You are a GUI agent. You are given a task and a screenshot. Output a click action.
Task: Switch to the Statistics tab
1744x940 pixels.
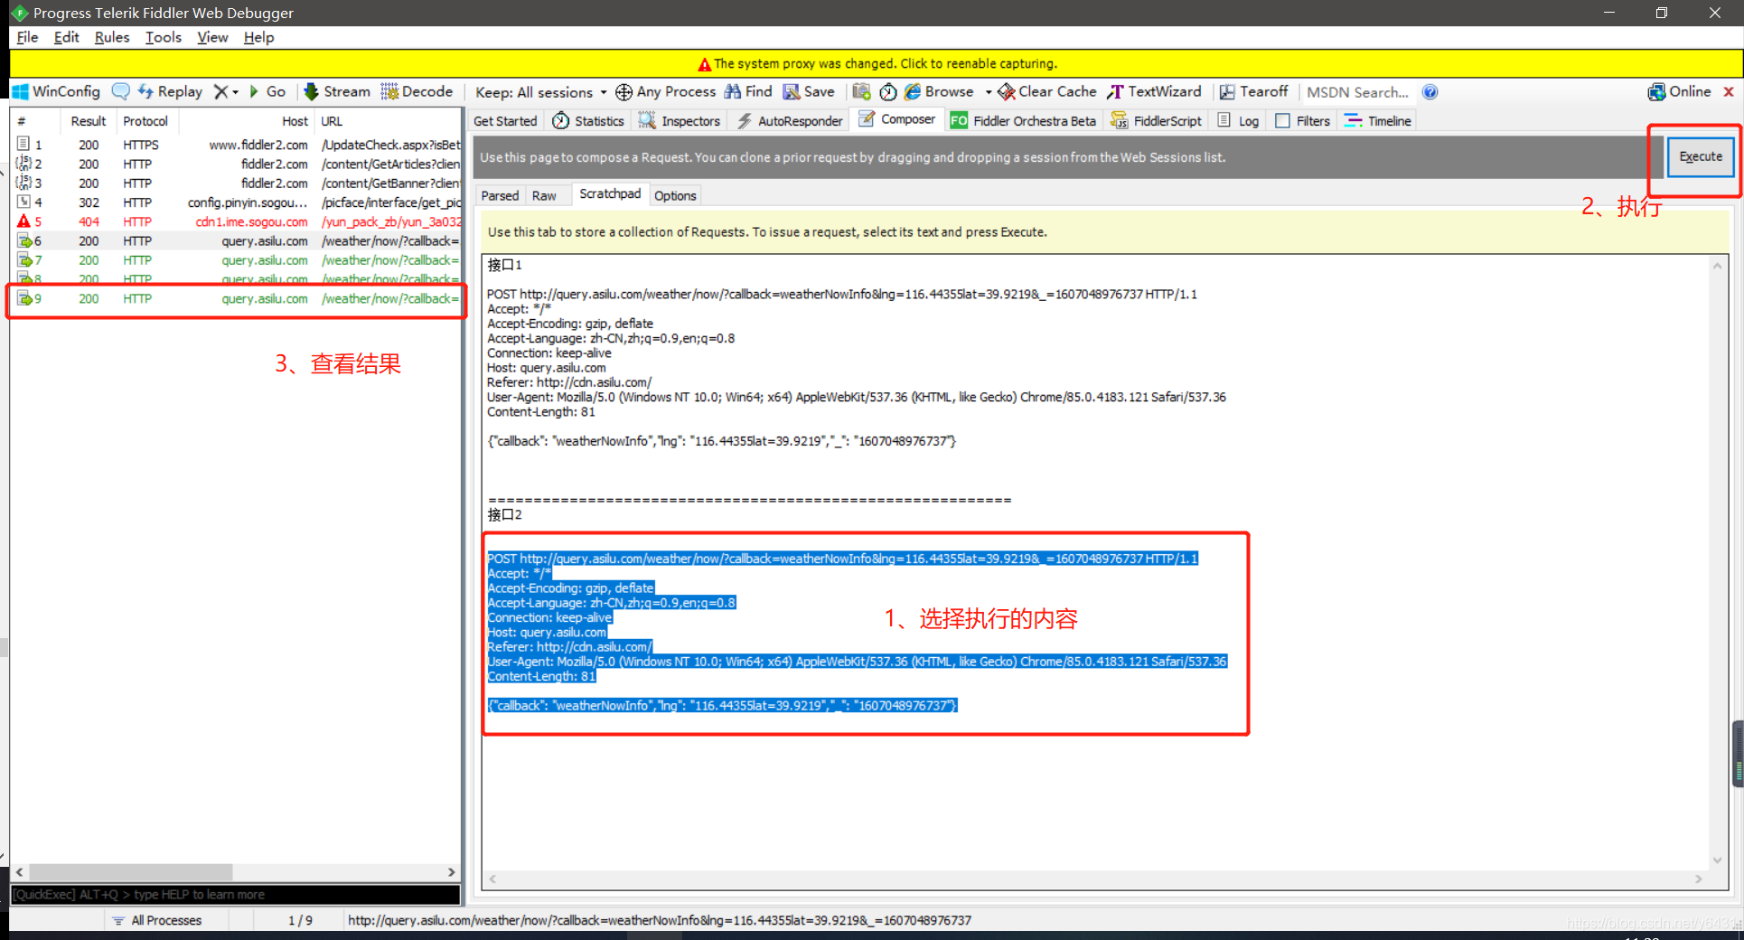pyautogui.click(x=588, y=120)
